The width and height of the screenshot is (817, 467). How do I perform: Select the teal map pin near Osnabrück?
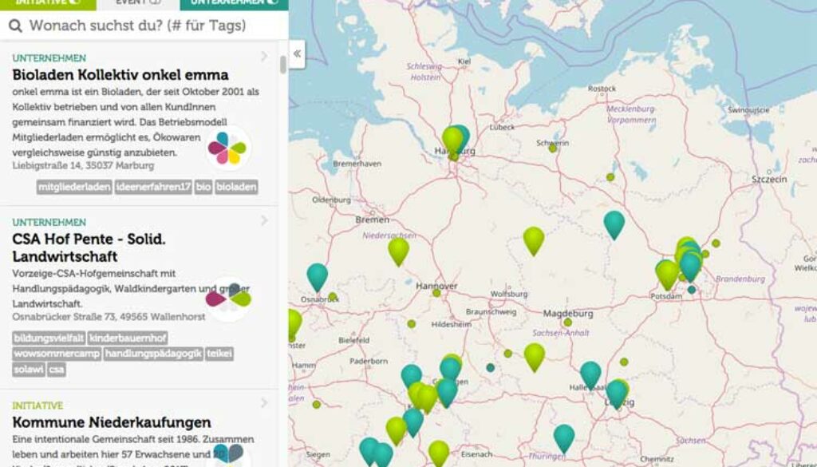point(318,276)
